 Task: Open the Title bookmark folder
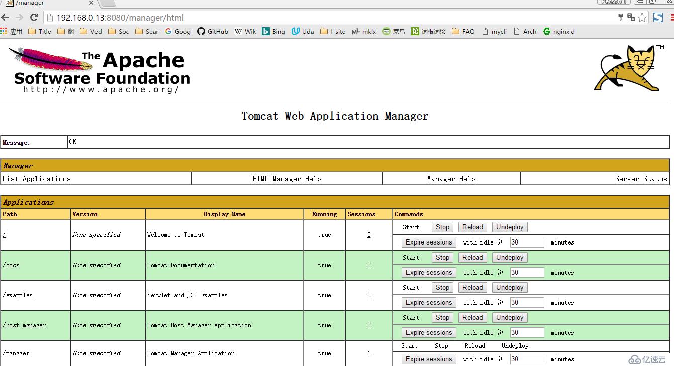point(40,31)
